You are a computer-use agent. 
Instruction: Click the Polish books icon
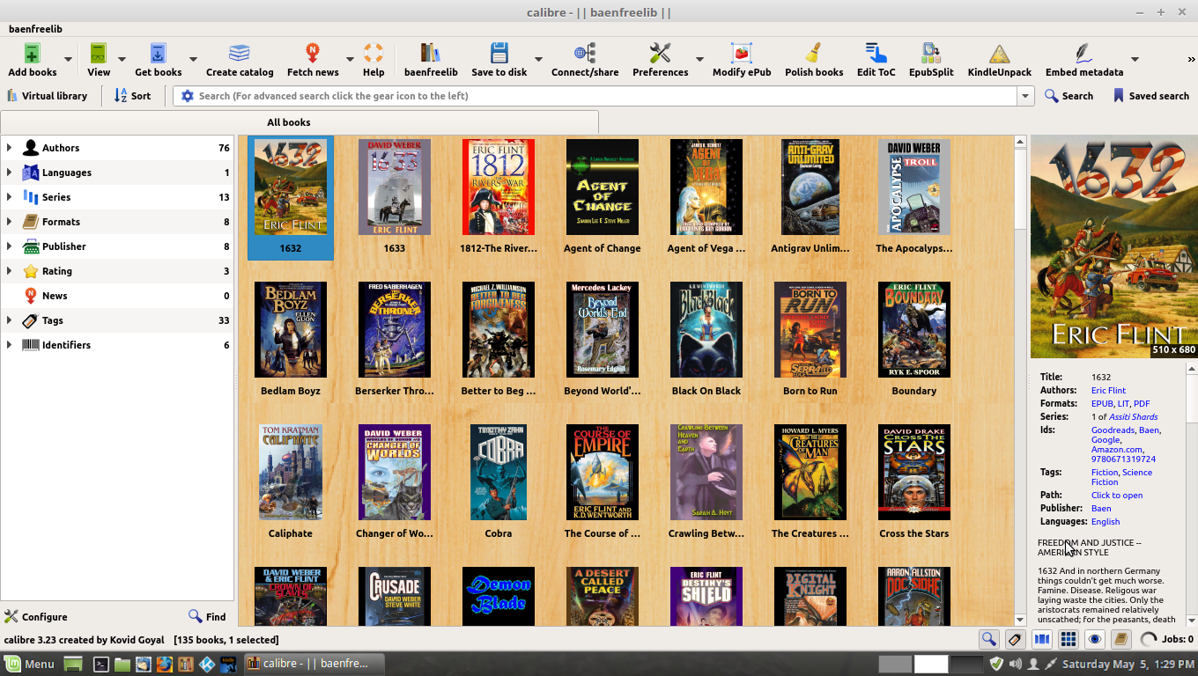[x=814, y=53]
